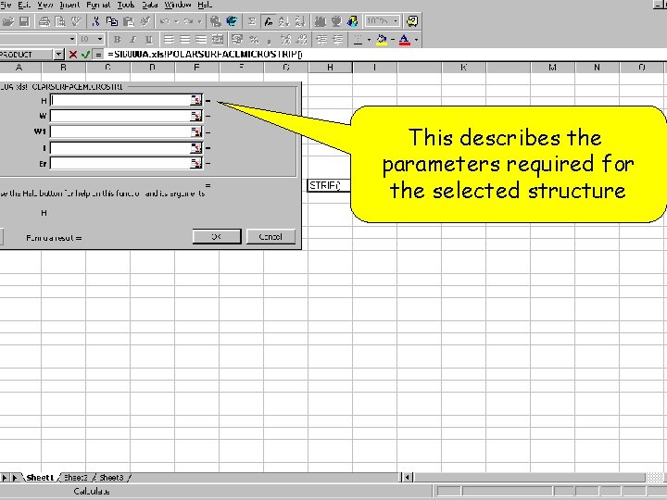Merge and center selected cells
This screenshot has height=500, width=667.
tap(218, 40)
